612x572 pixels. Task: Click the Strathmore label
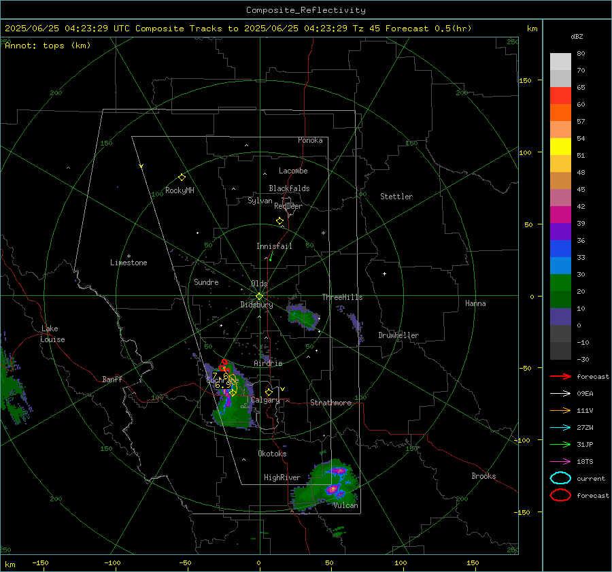pos(331,403)
